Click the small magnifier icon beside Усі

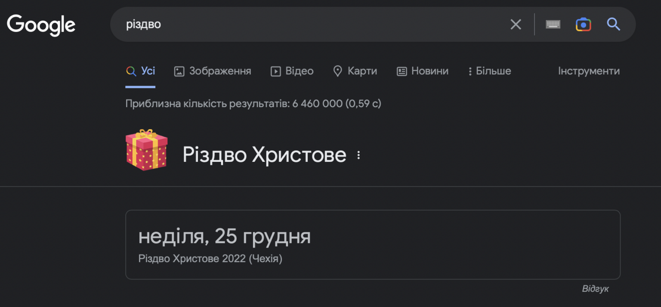[x=131, y=71]
